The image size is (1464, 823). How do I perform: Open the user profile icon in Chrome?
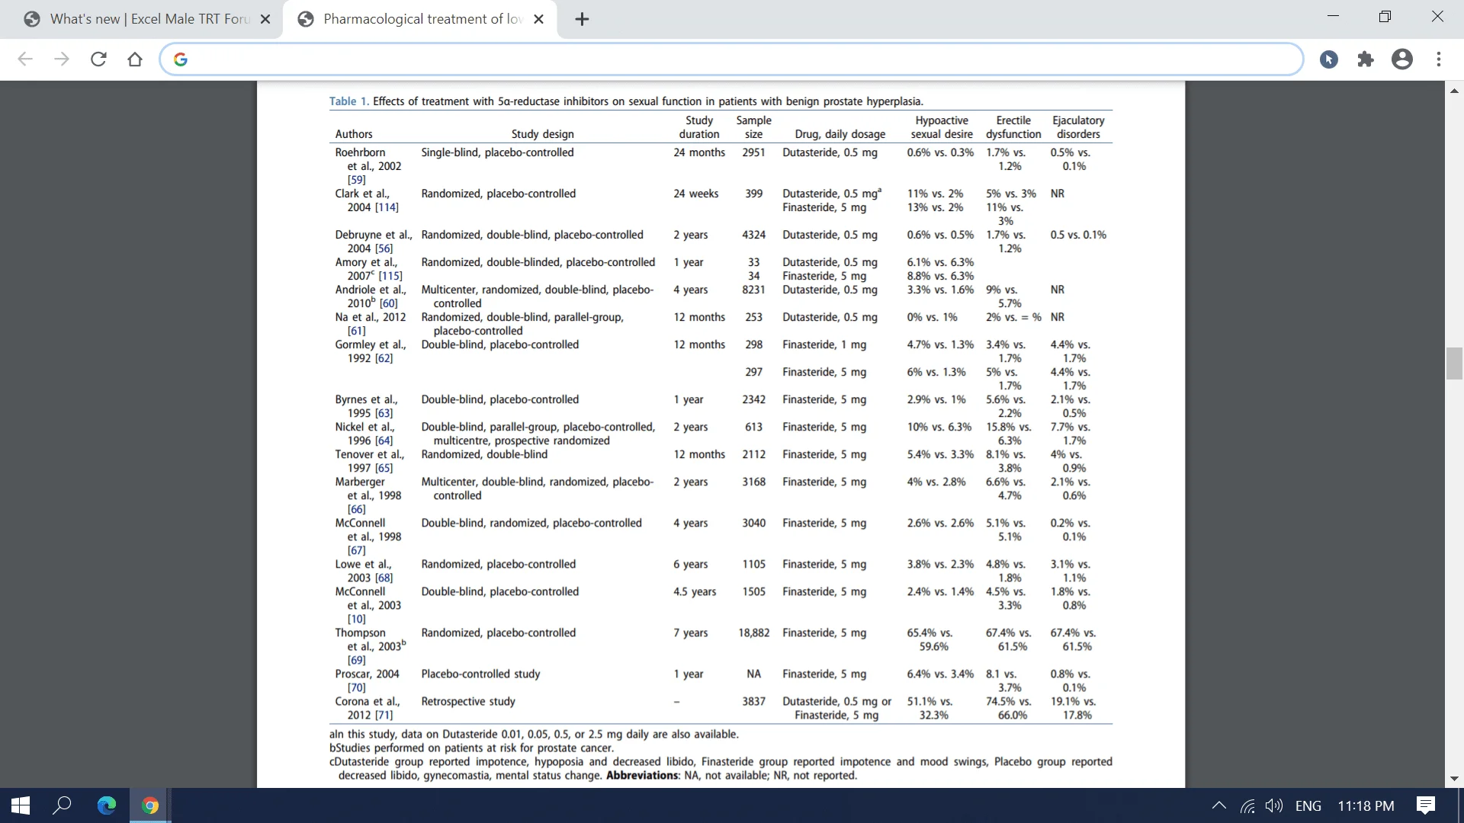(1402, 59)
